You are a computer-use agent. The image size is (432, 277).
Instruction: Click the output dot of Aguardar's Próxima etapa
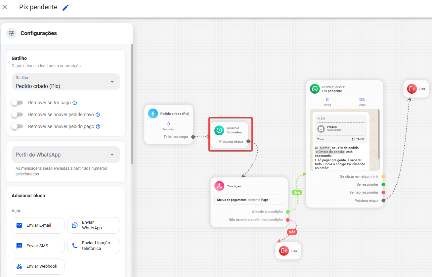click(248, 141)
